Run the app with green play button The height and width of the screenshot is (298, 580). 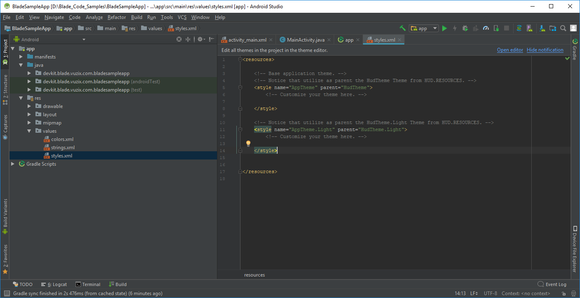444,28
